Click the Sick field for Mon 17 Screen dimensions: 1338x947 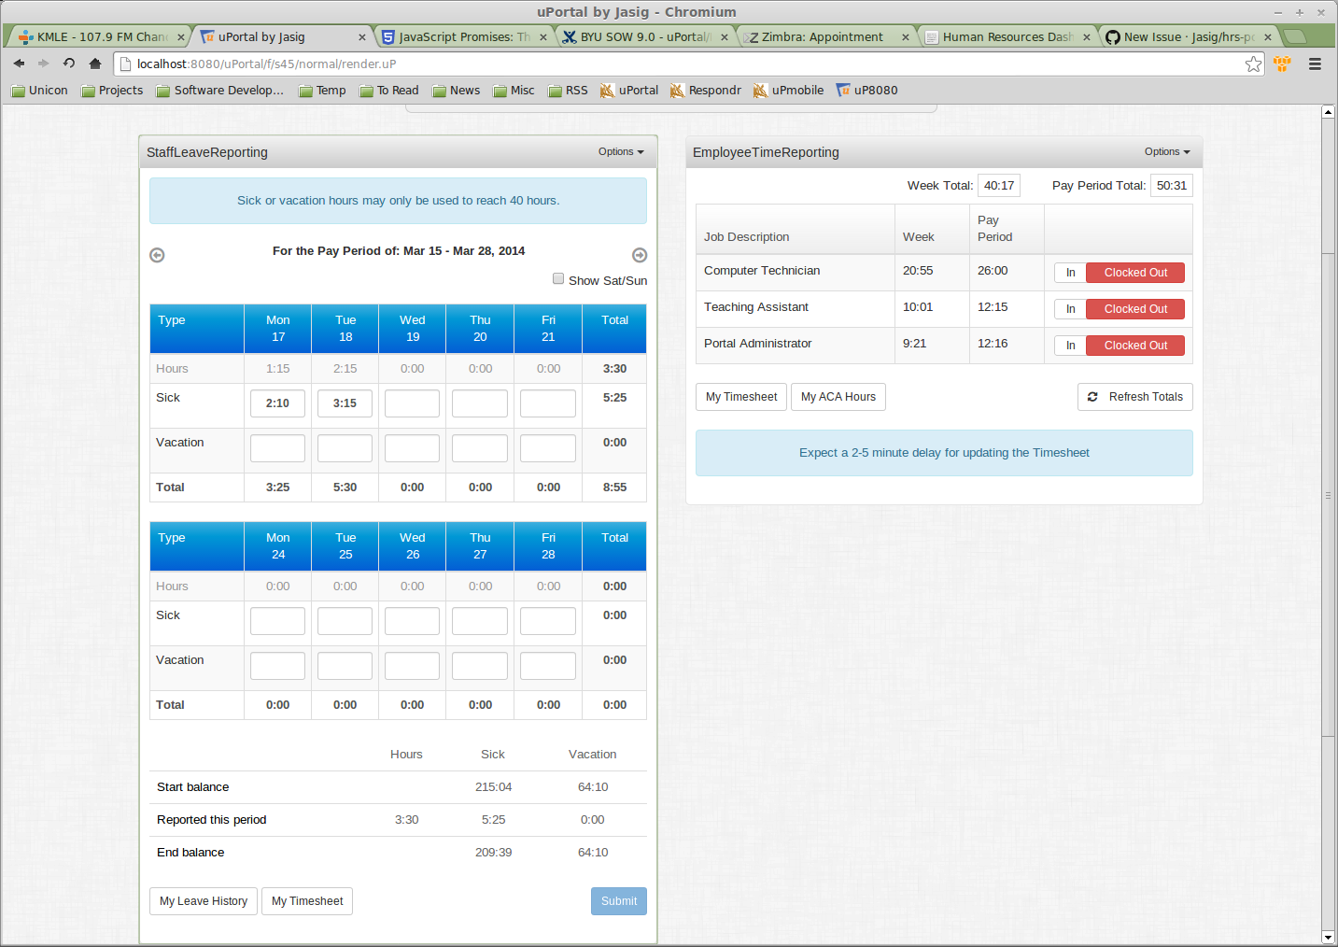pyautogui.click(x=277, y=403)
